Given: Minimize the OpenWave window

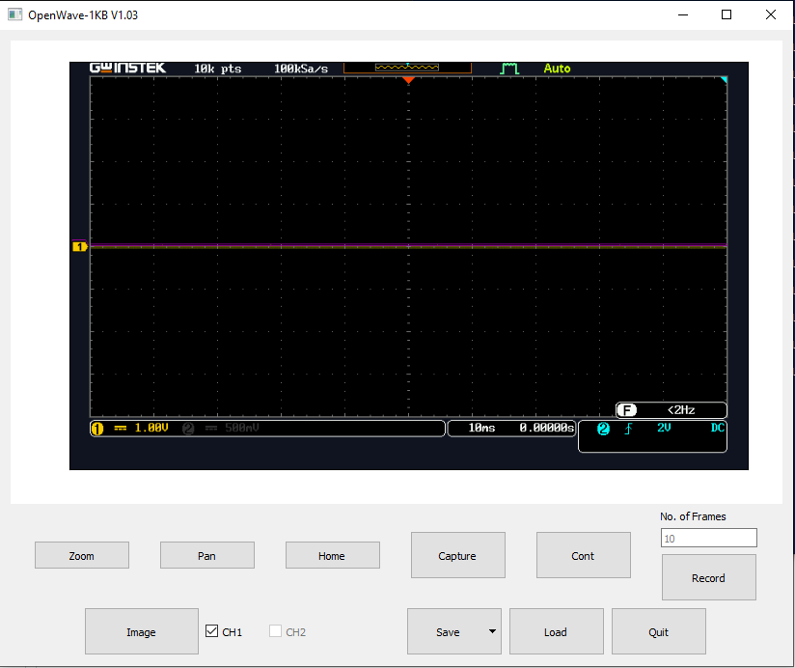Looking at the screenshot, I should [683, 14].
